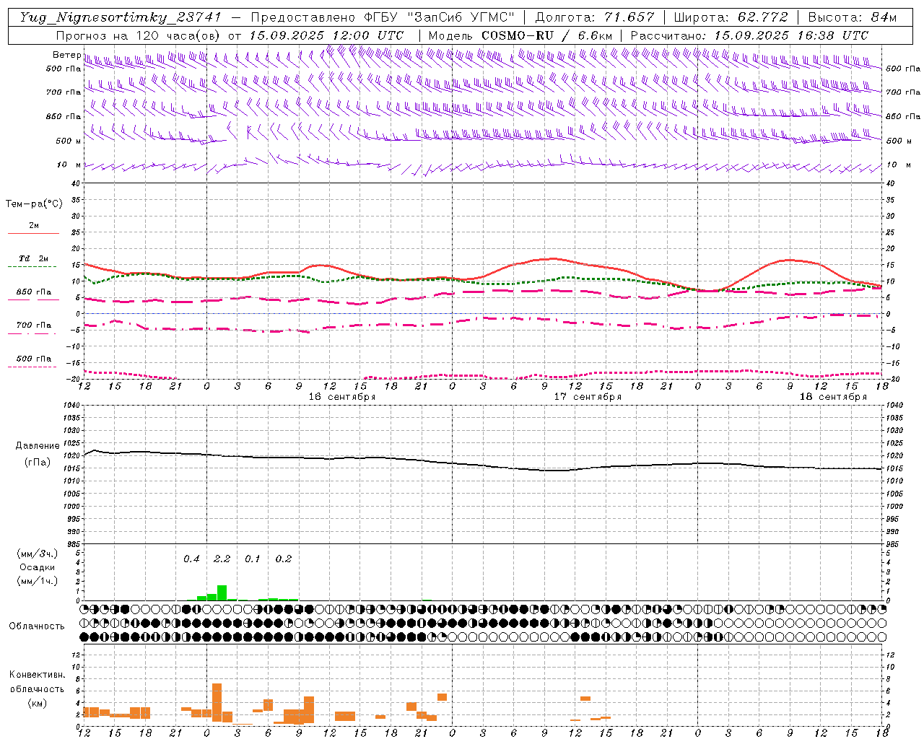
Task: Click the Высота: 84м value
Action: pyautogui.click(x=853, y=17)
